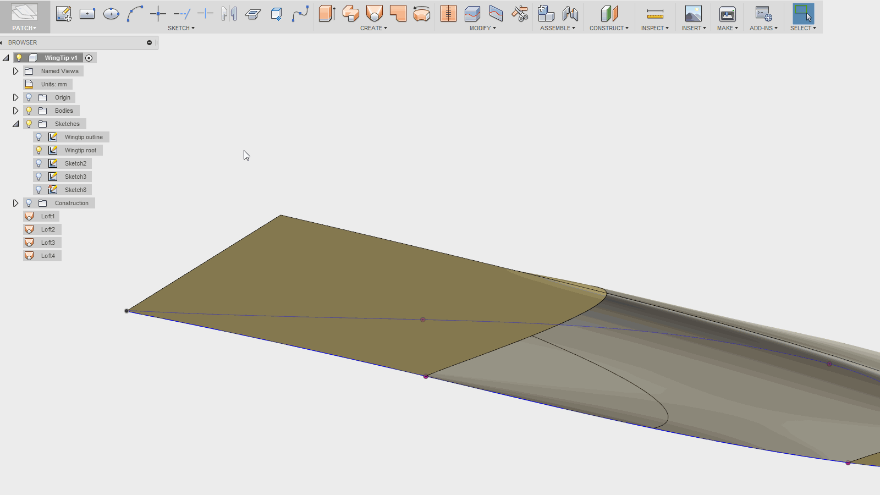Expand the Named Views folder
880x495 pixels.
point(15,70)
